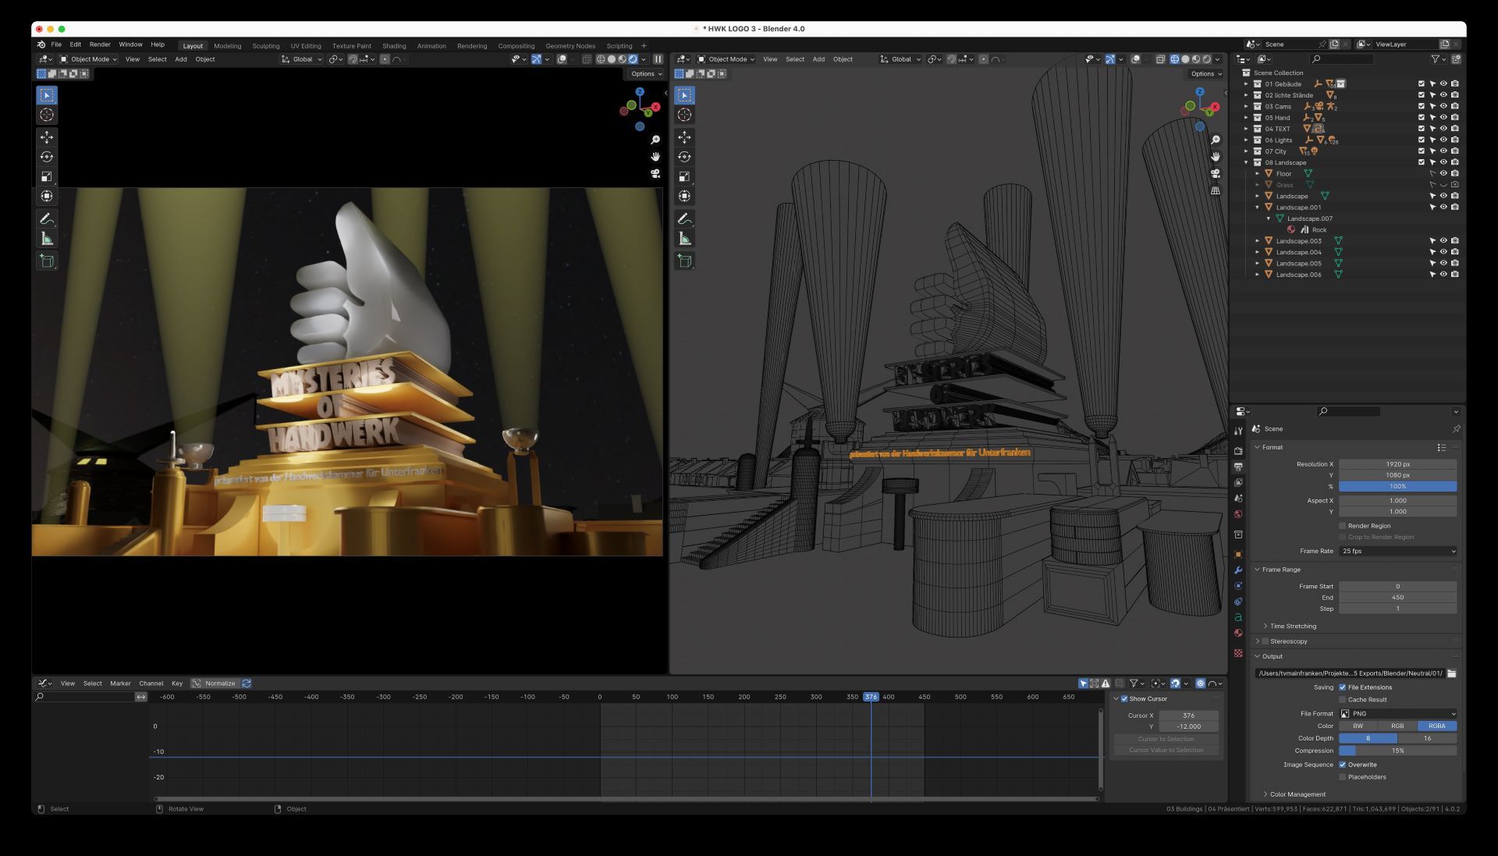Uncheck the Overwrite checkbox

(x=1343, y=765)
